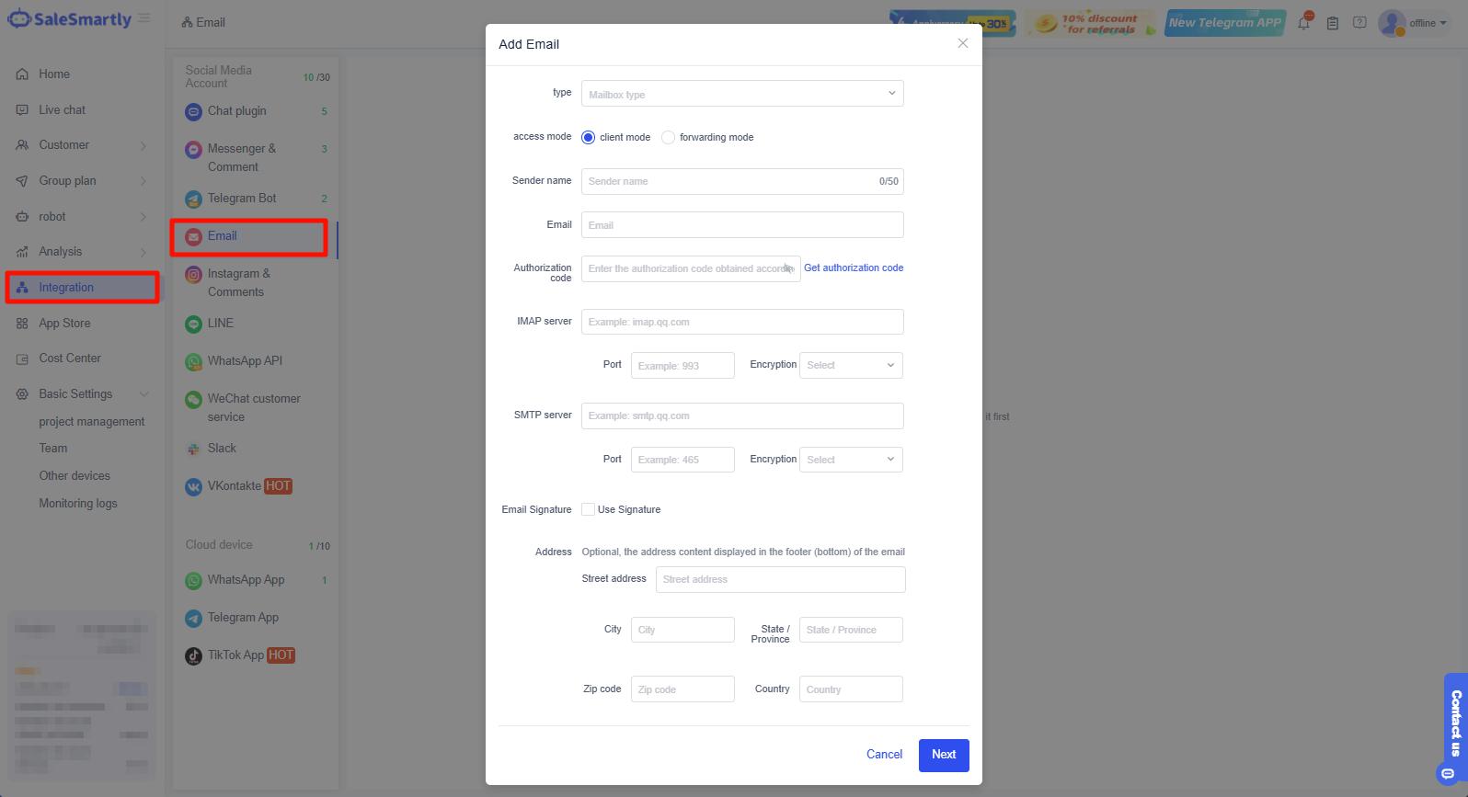Click the Email address input field
This screenshot has height=797, width=1468.
coord(742,225)
